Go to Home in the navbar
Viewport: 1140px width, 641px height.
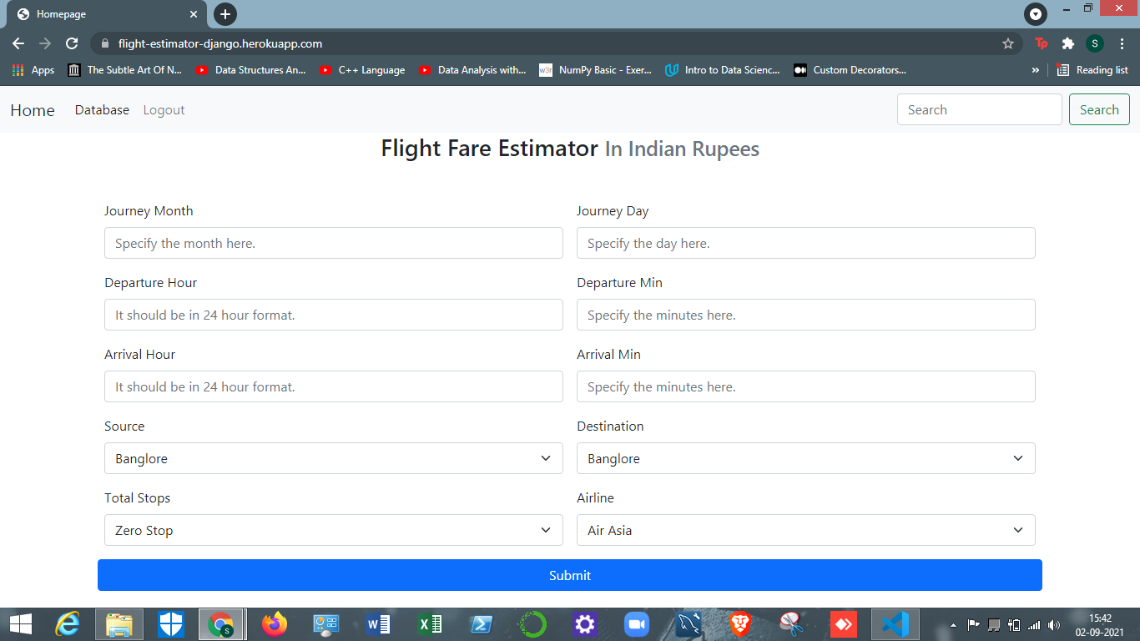[33, 110]
